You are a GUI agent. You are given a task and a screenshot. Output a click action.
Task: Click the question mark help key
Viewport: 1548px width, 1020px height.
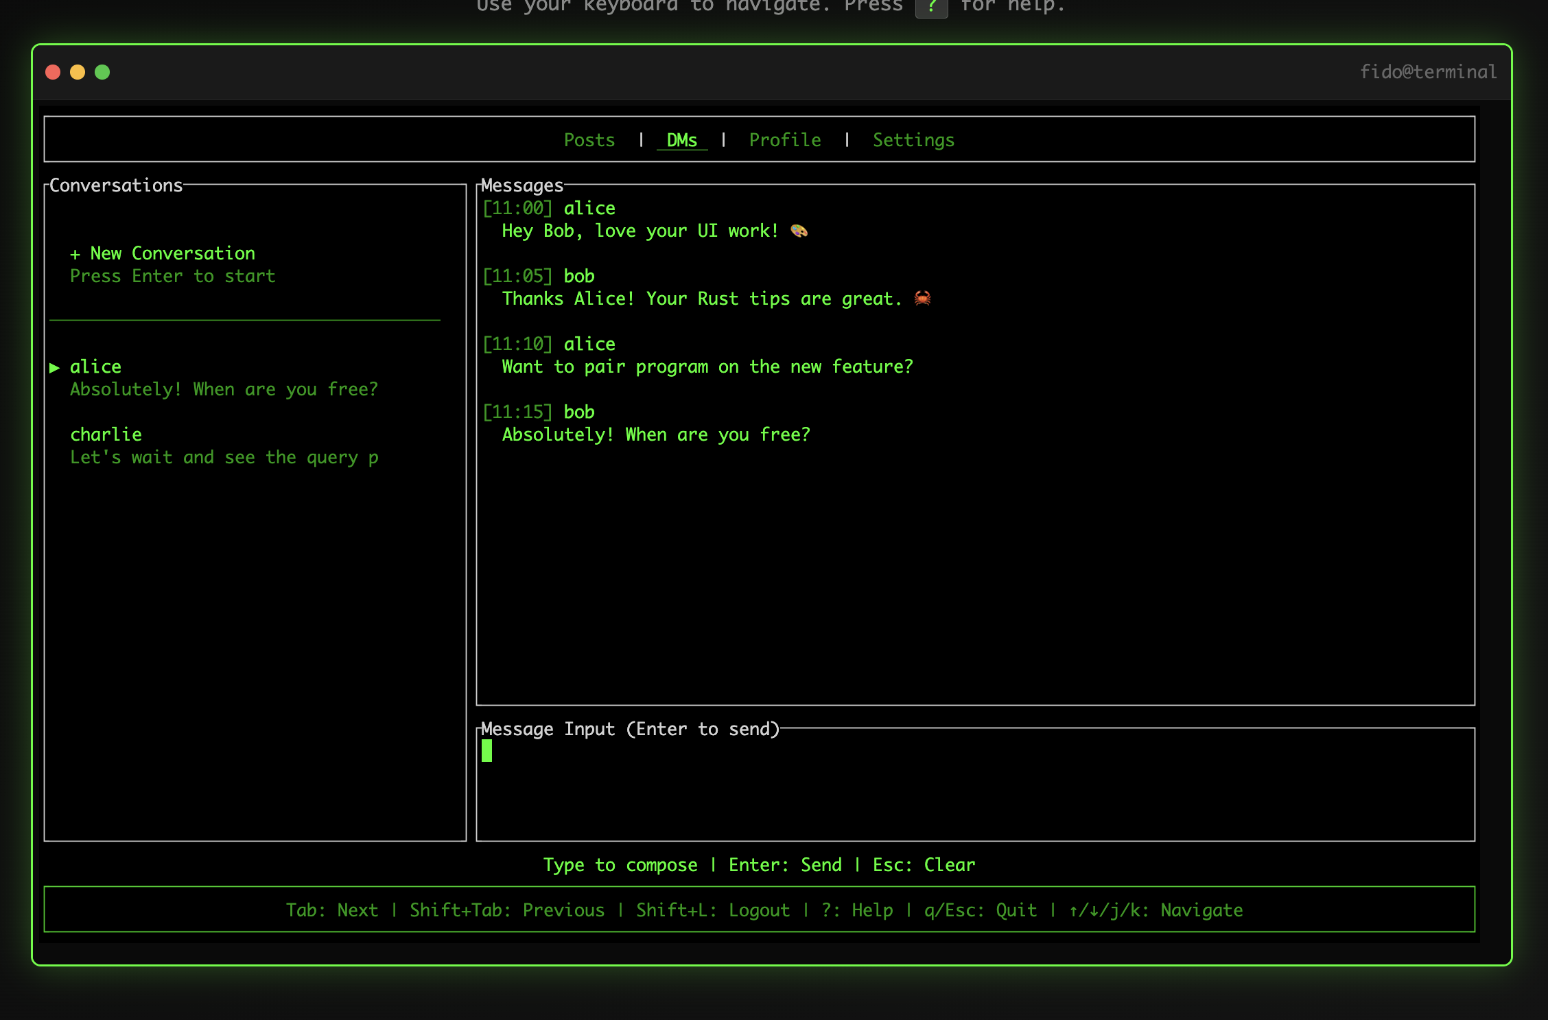click(931, 7)
